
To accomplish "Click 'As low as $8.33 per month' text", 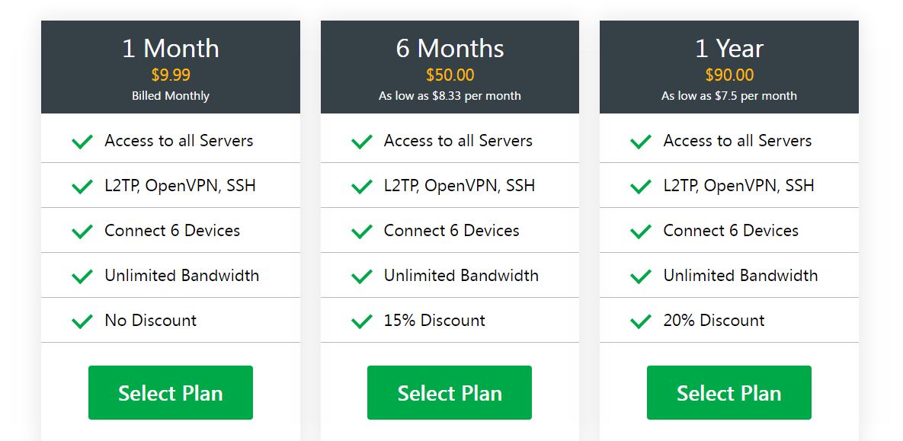I will (450, 95).
